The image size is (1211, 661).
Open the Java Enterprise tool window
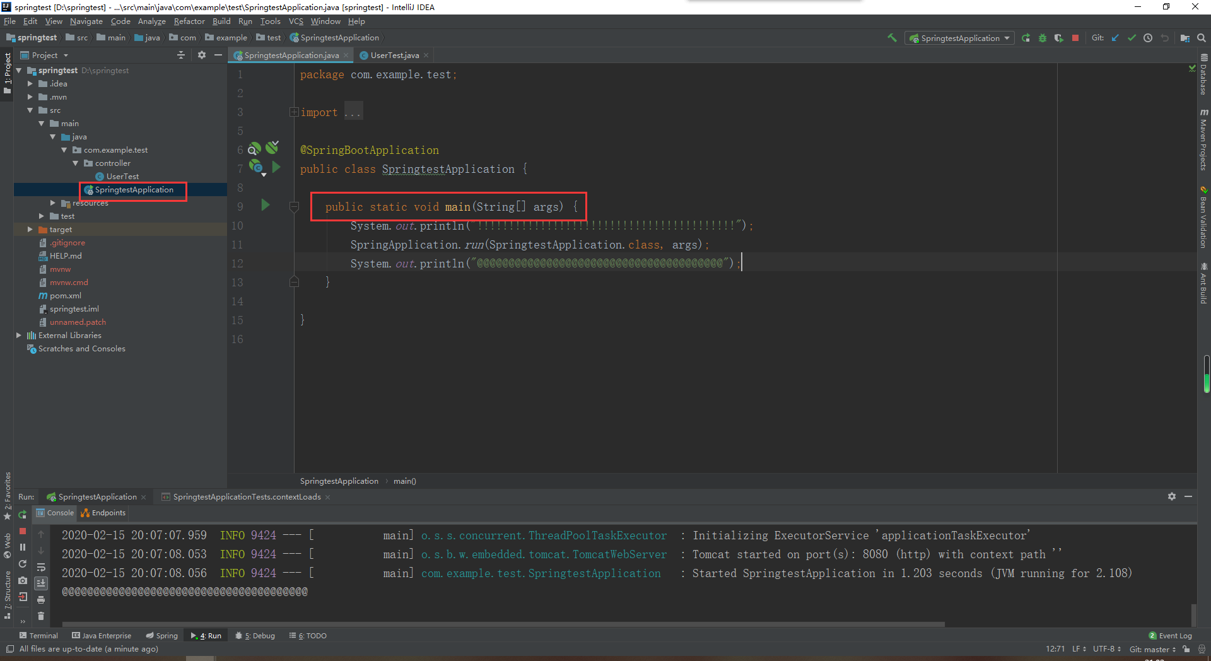point(102,636)
